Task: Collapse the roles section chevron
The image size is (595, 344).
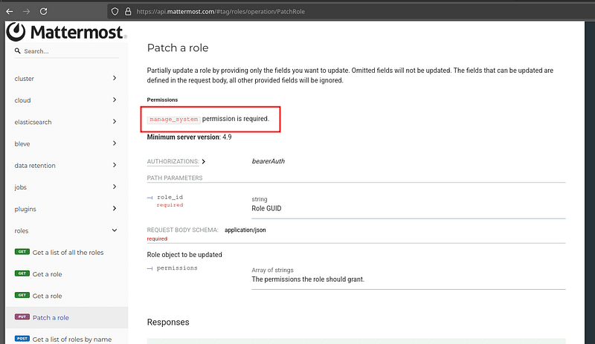Action: click(115, 230)
